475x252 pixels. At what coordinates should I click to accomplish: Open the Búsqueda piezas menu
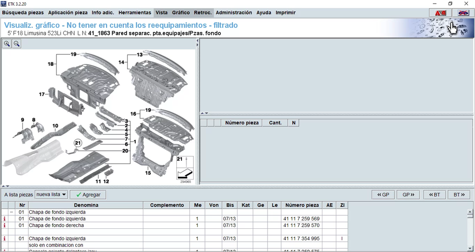[x=23, y=13]
